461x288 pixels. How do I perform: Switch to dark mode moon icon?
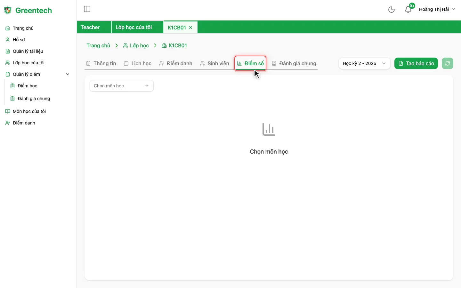point(391,10)
